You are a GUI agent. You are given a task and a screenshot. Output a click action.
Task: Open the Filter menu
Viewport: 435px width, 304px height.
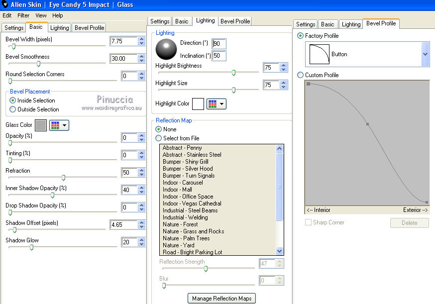tap(23, 15)
